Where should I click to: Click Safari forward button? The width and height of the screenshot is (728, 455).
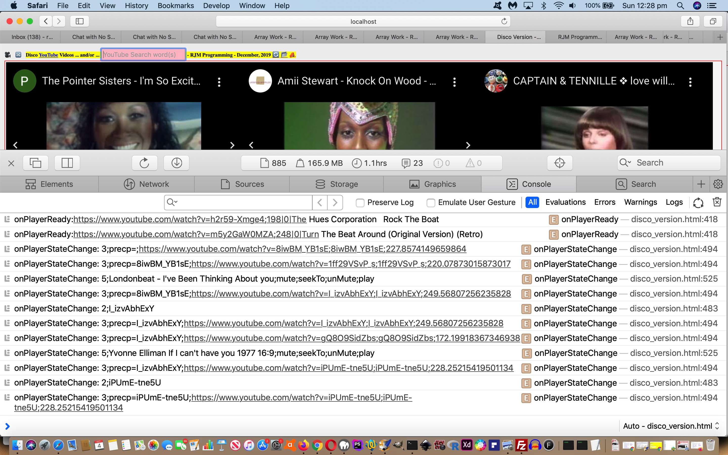[x=59, y=21]
